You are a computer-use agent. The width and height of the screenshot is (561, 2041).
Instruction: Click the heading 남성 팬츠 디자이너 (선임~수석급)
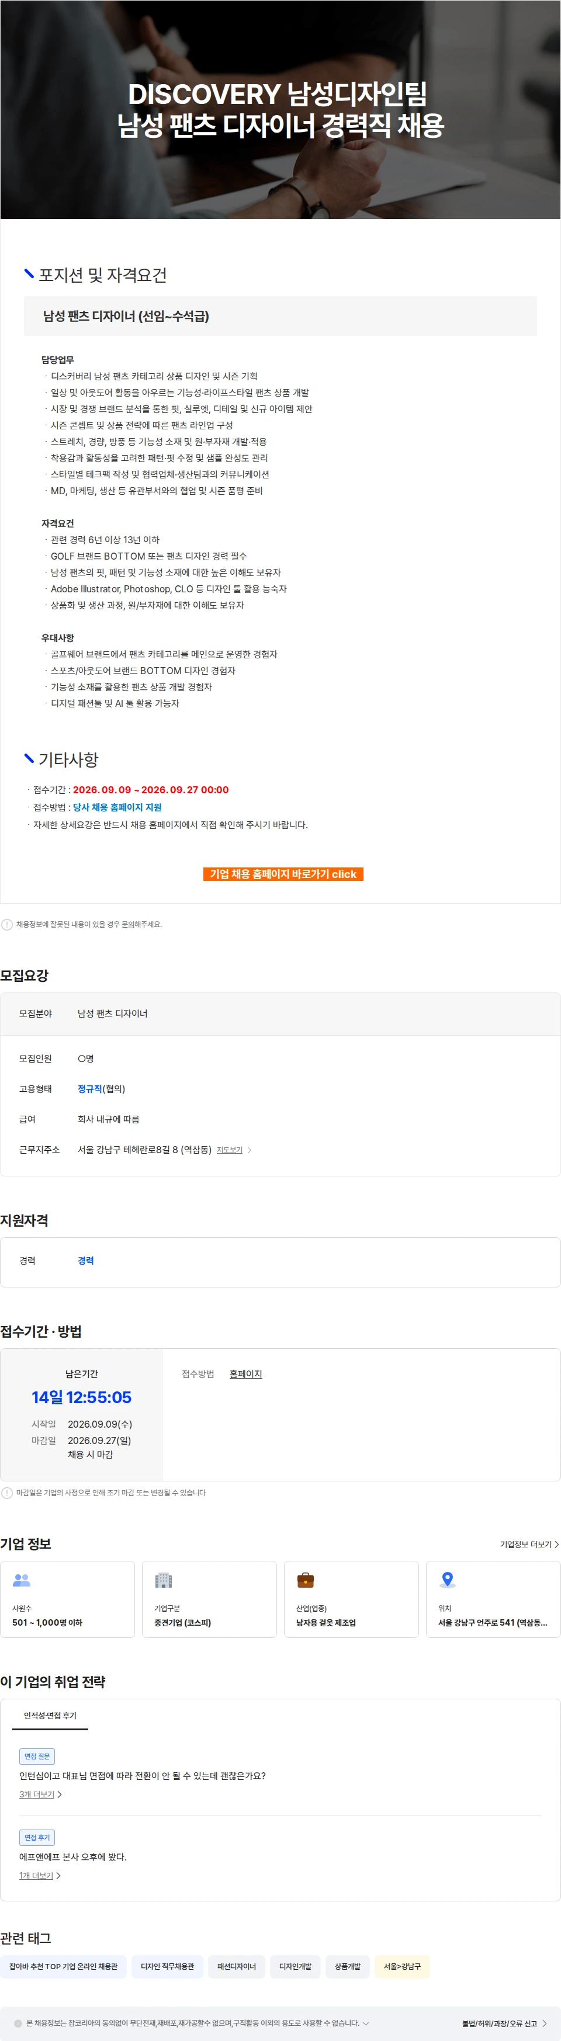click(x=126, y=316)
